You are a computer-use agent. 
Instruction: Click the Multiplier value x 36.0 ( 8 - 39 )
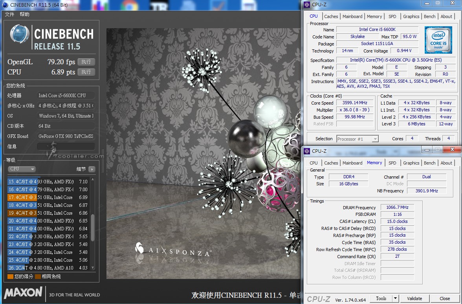(x=355, y=110)
